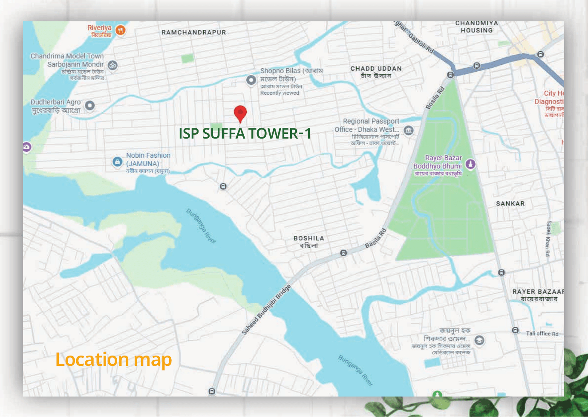Click the bus stop below the Location map title
The width and height of the screenshot is (588, 417).
point(212,391)
